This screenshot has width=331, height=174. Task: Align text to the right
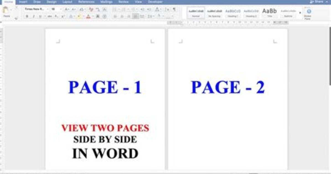coord(129,16)
